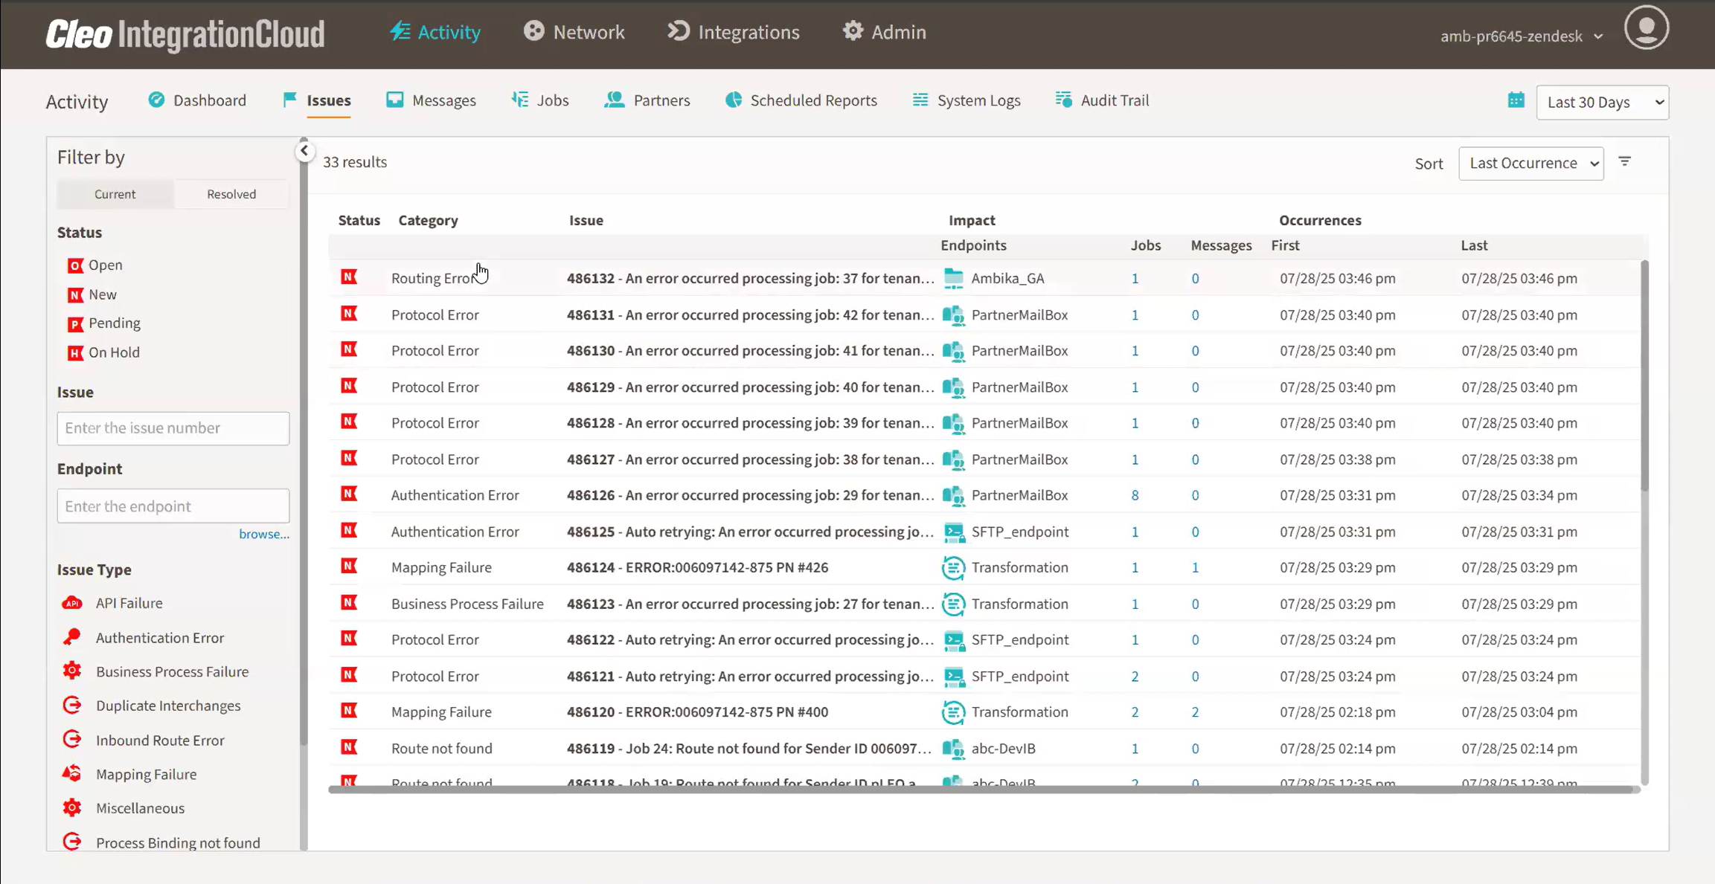Open the Scheduled Reports section

point(801,100)
